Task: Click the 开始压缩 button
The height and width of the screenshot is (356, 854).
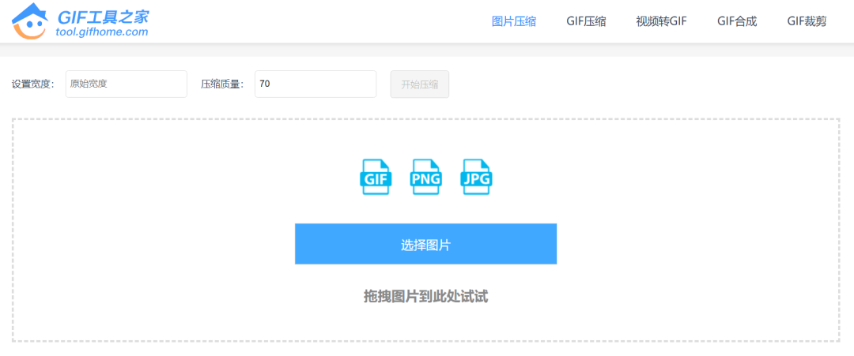Action: (419, 84)
